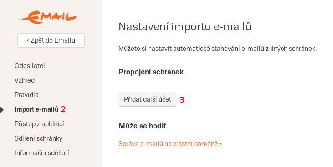Viewport: 333px width, 167px height.
Task: Click the orange Email logo
Action: [x=47, y=17]
